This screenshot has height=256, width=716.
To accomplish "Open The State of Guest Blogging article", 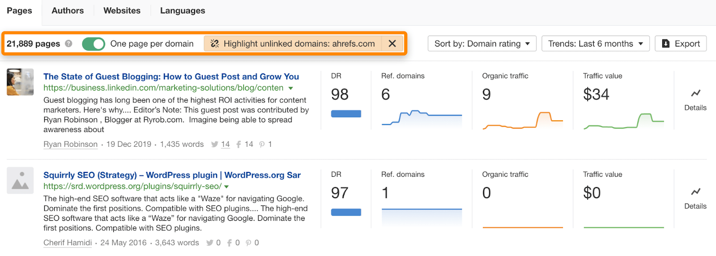I will click(x=171, y=77).
